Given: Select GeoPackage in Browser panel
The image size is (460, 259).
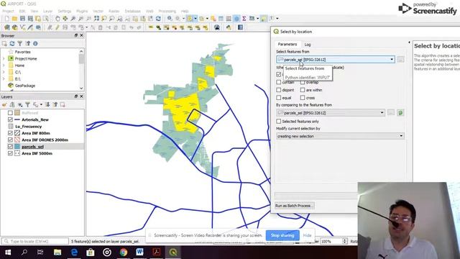Looking at the screenshot, I should pos(25,86).
